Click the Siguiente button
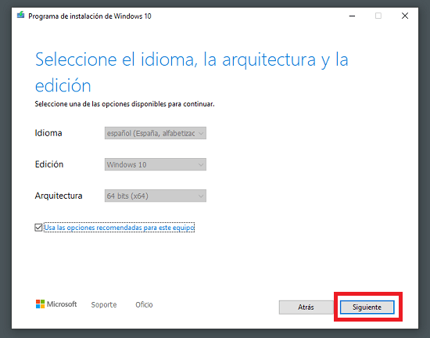The height and width of the screenshot is (338, 430). click(x=367, y=307)
